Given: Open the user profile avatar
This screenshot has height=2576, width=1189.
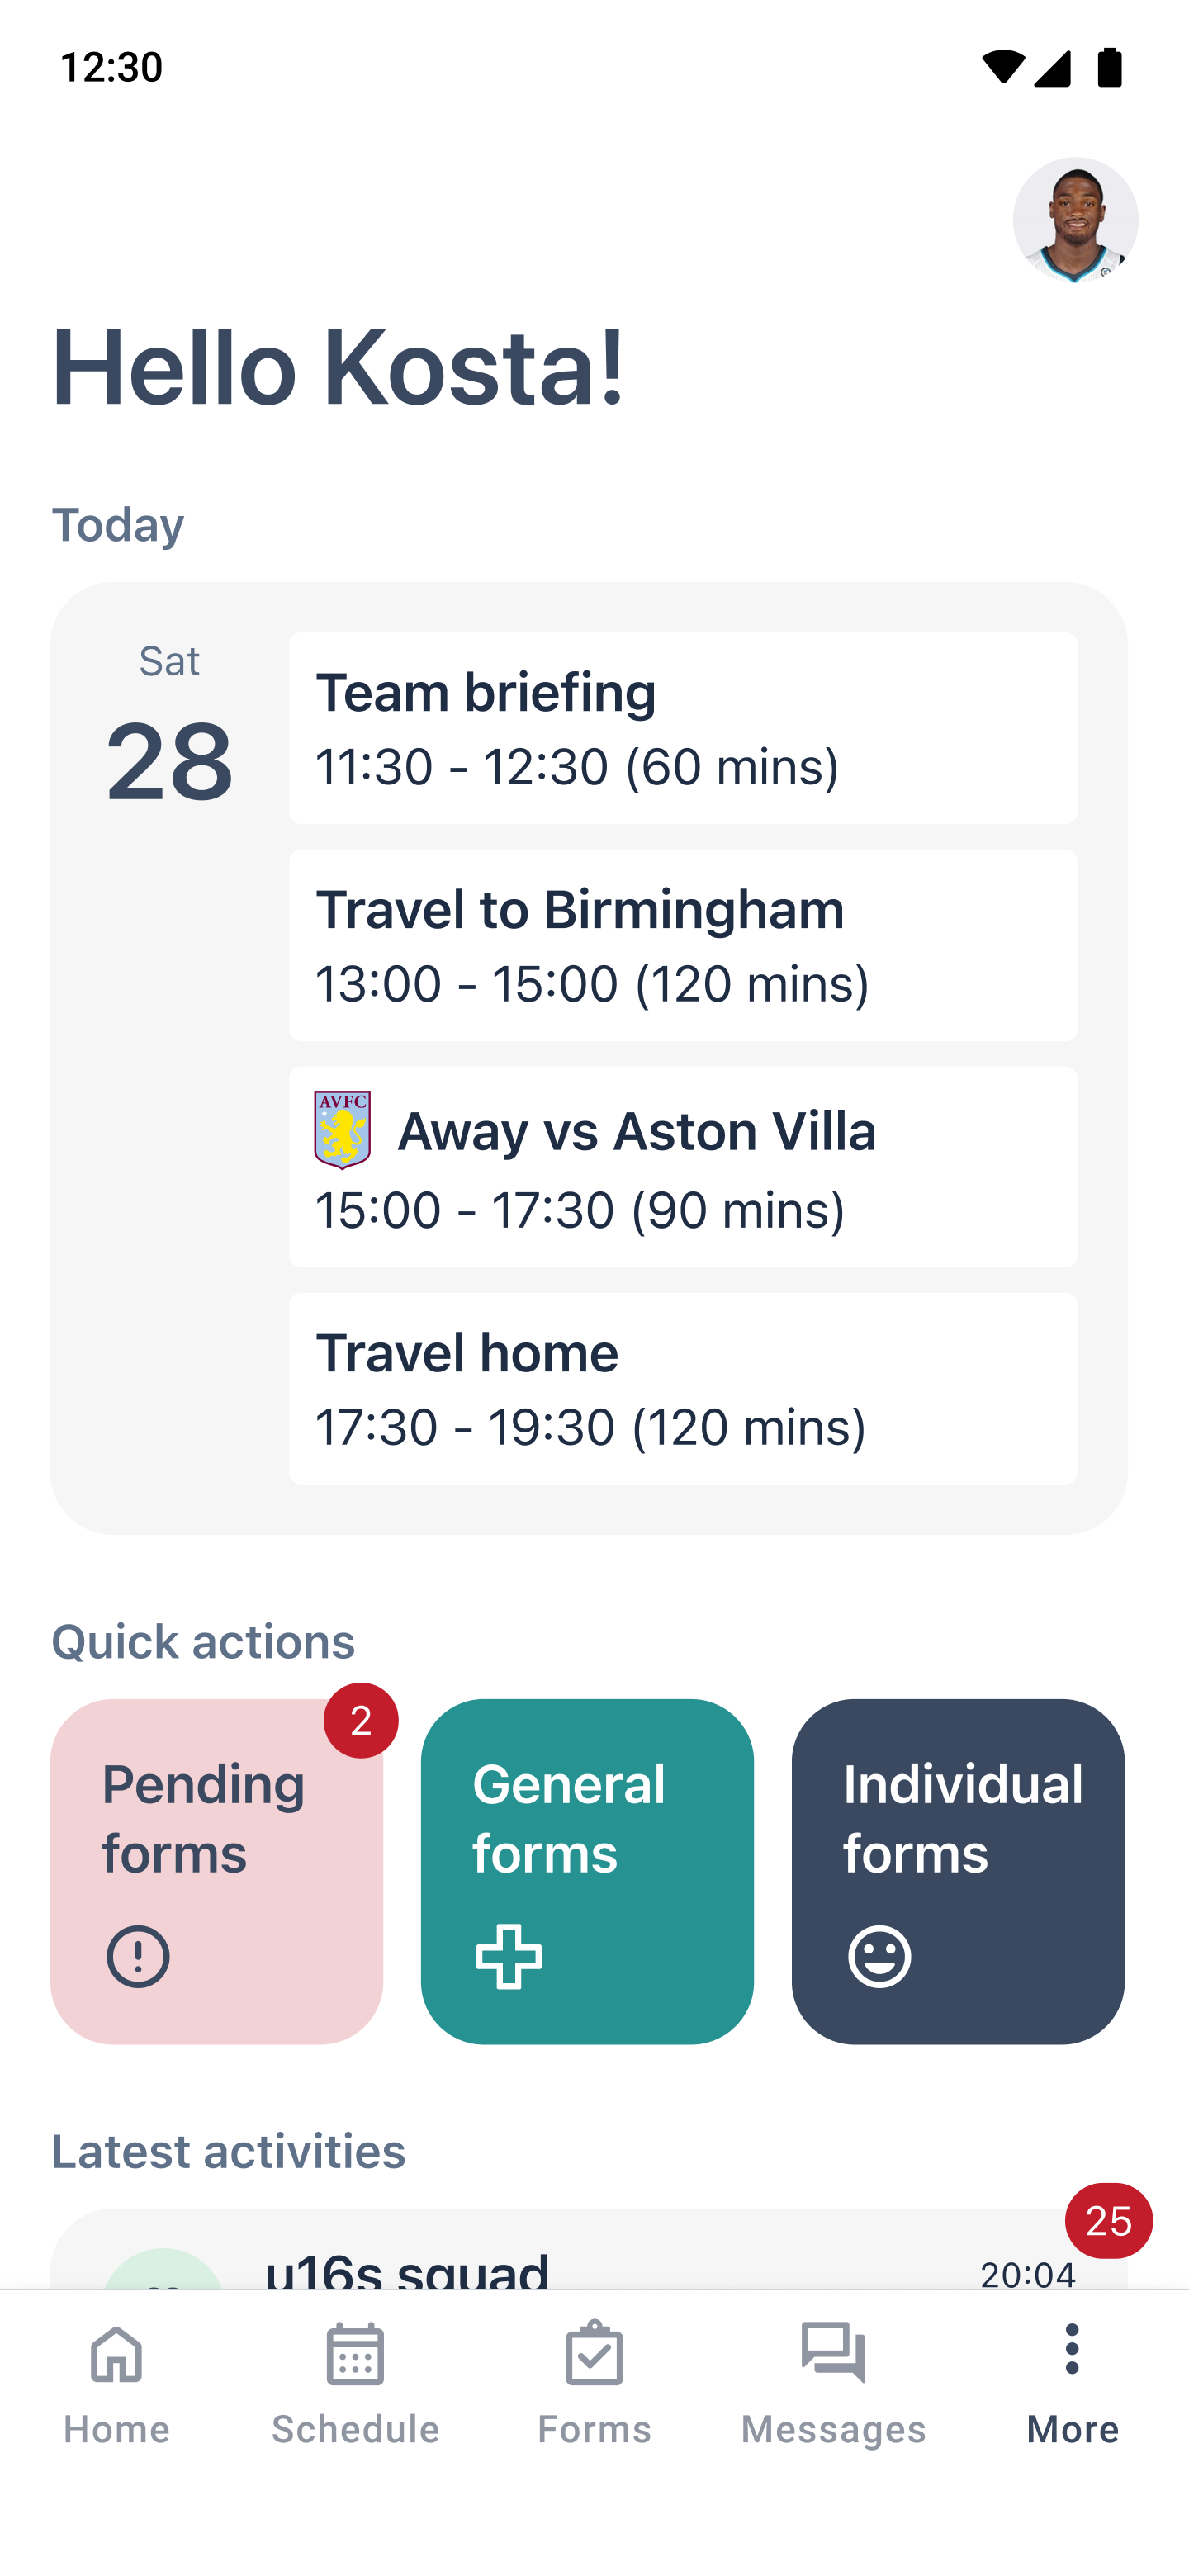Looking at the screenshot, I should pos(1075,220).
